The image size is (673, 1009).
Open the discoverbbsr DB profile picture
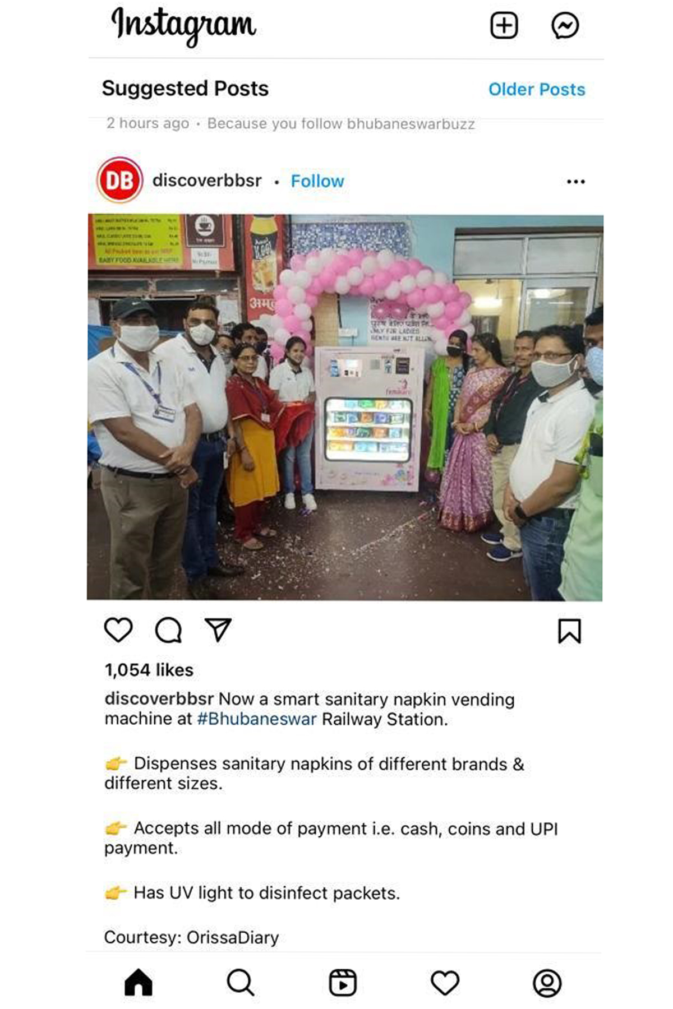[120, 180]
